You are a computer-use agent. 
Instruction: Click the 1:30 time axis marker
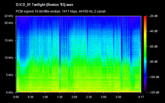(60, 97)
